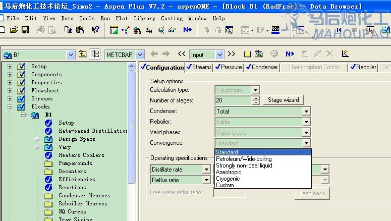Go up one level folder icon

pyautogui.click(x=83, y=54)
